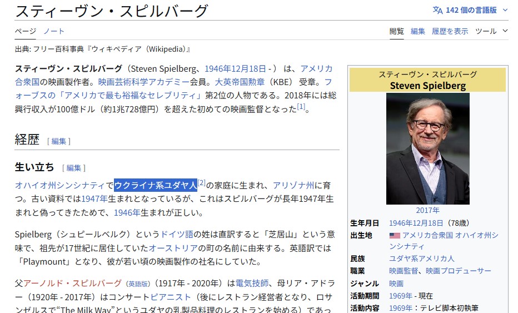
Task: Jump to citation footnote [1]
Action: [x=301, y=106]
